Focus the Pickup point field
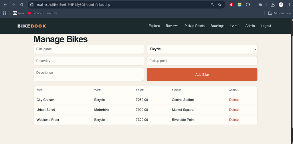 coord(202,61)
